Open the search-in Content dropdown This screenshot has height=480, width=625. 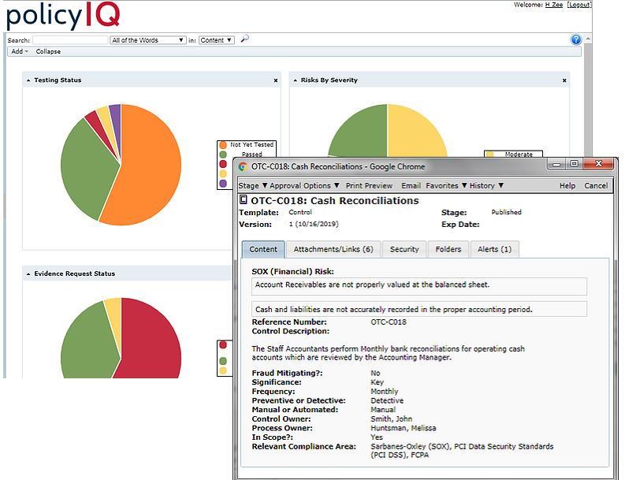point(217,40)
